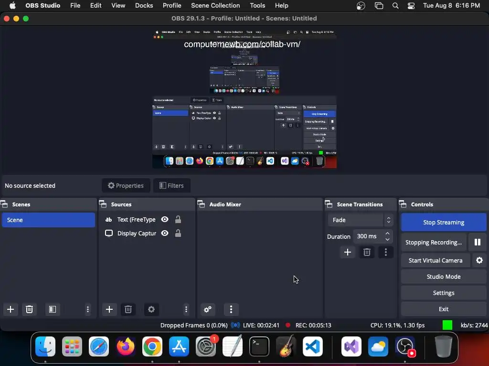Open GarageBand from the dock

pyautogui.click(x=286, y=346)
